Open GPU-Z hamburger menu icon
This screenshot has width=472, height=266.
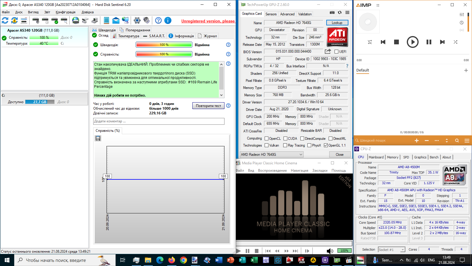[348, 12]
